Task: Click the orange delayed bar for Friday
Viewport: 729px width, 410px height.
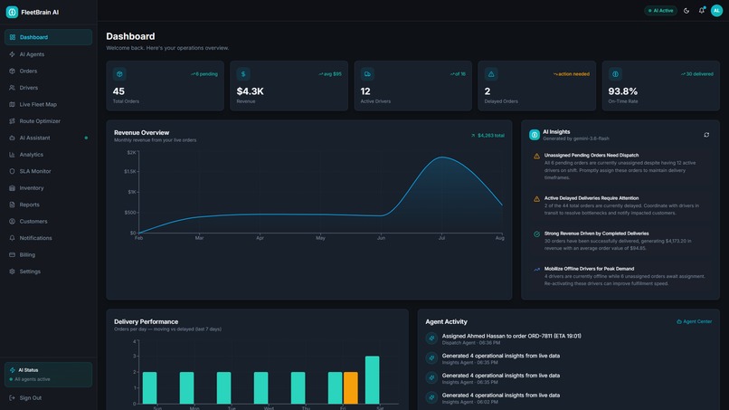Action: coord(351,387)
